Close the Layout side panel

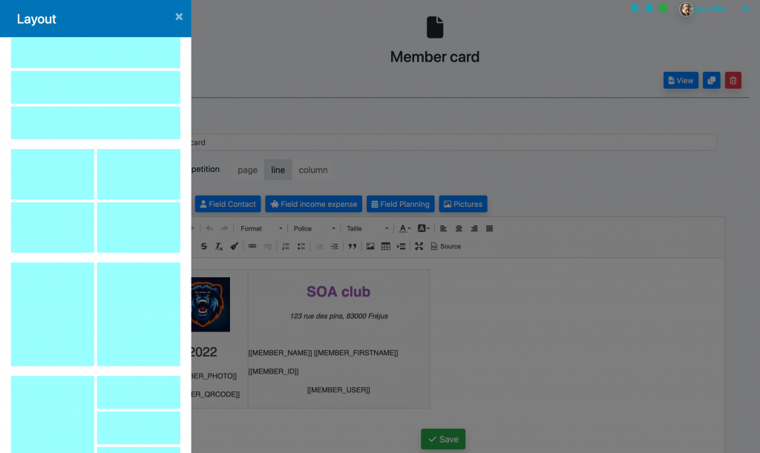click(179, 17)
